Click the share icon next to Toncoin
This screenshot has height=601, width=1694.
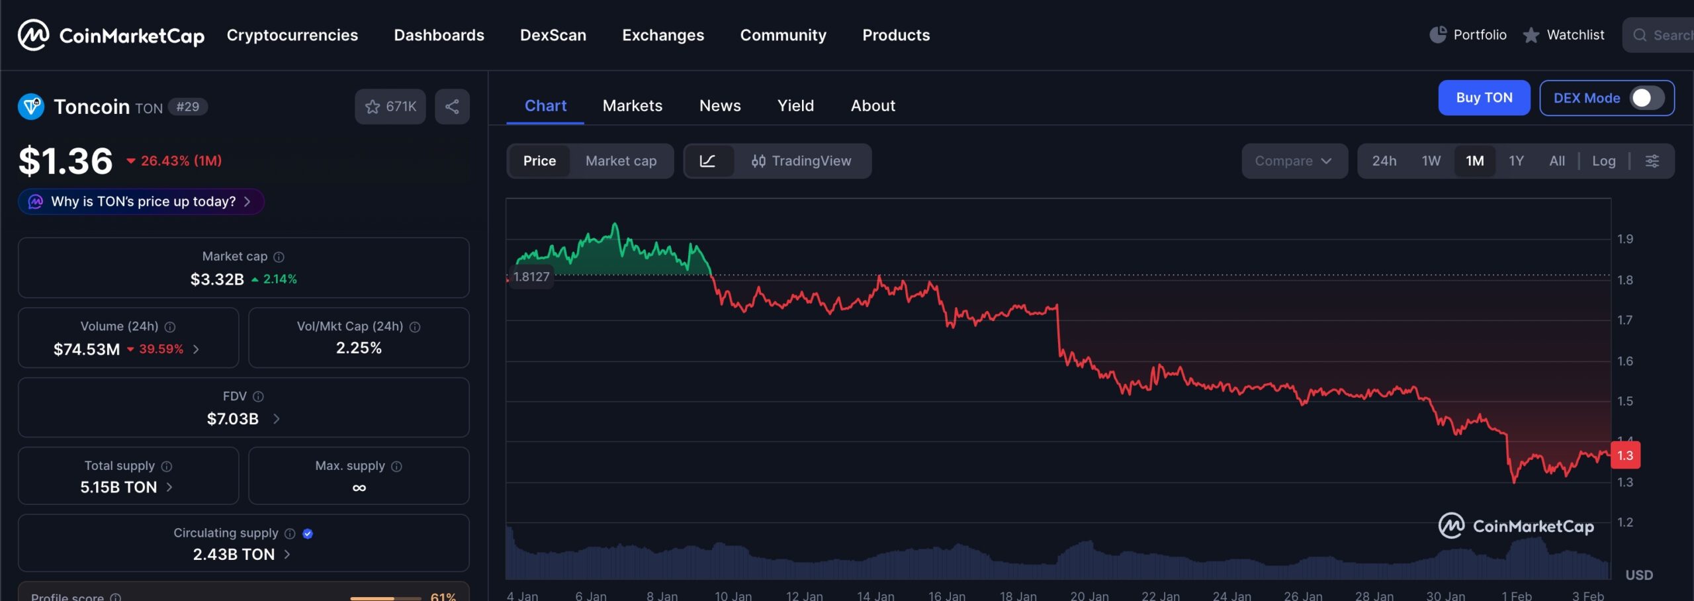click(x=452, y=107)
